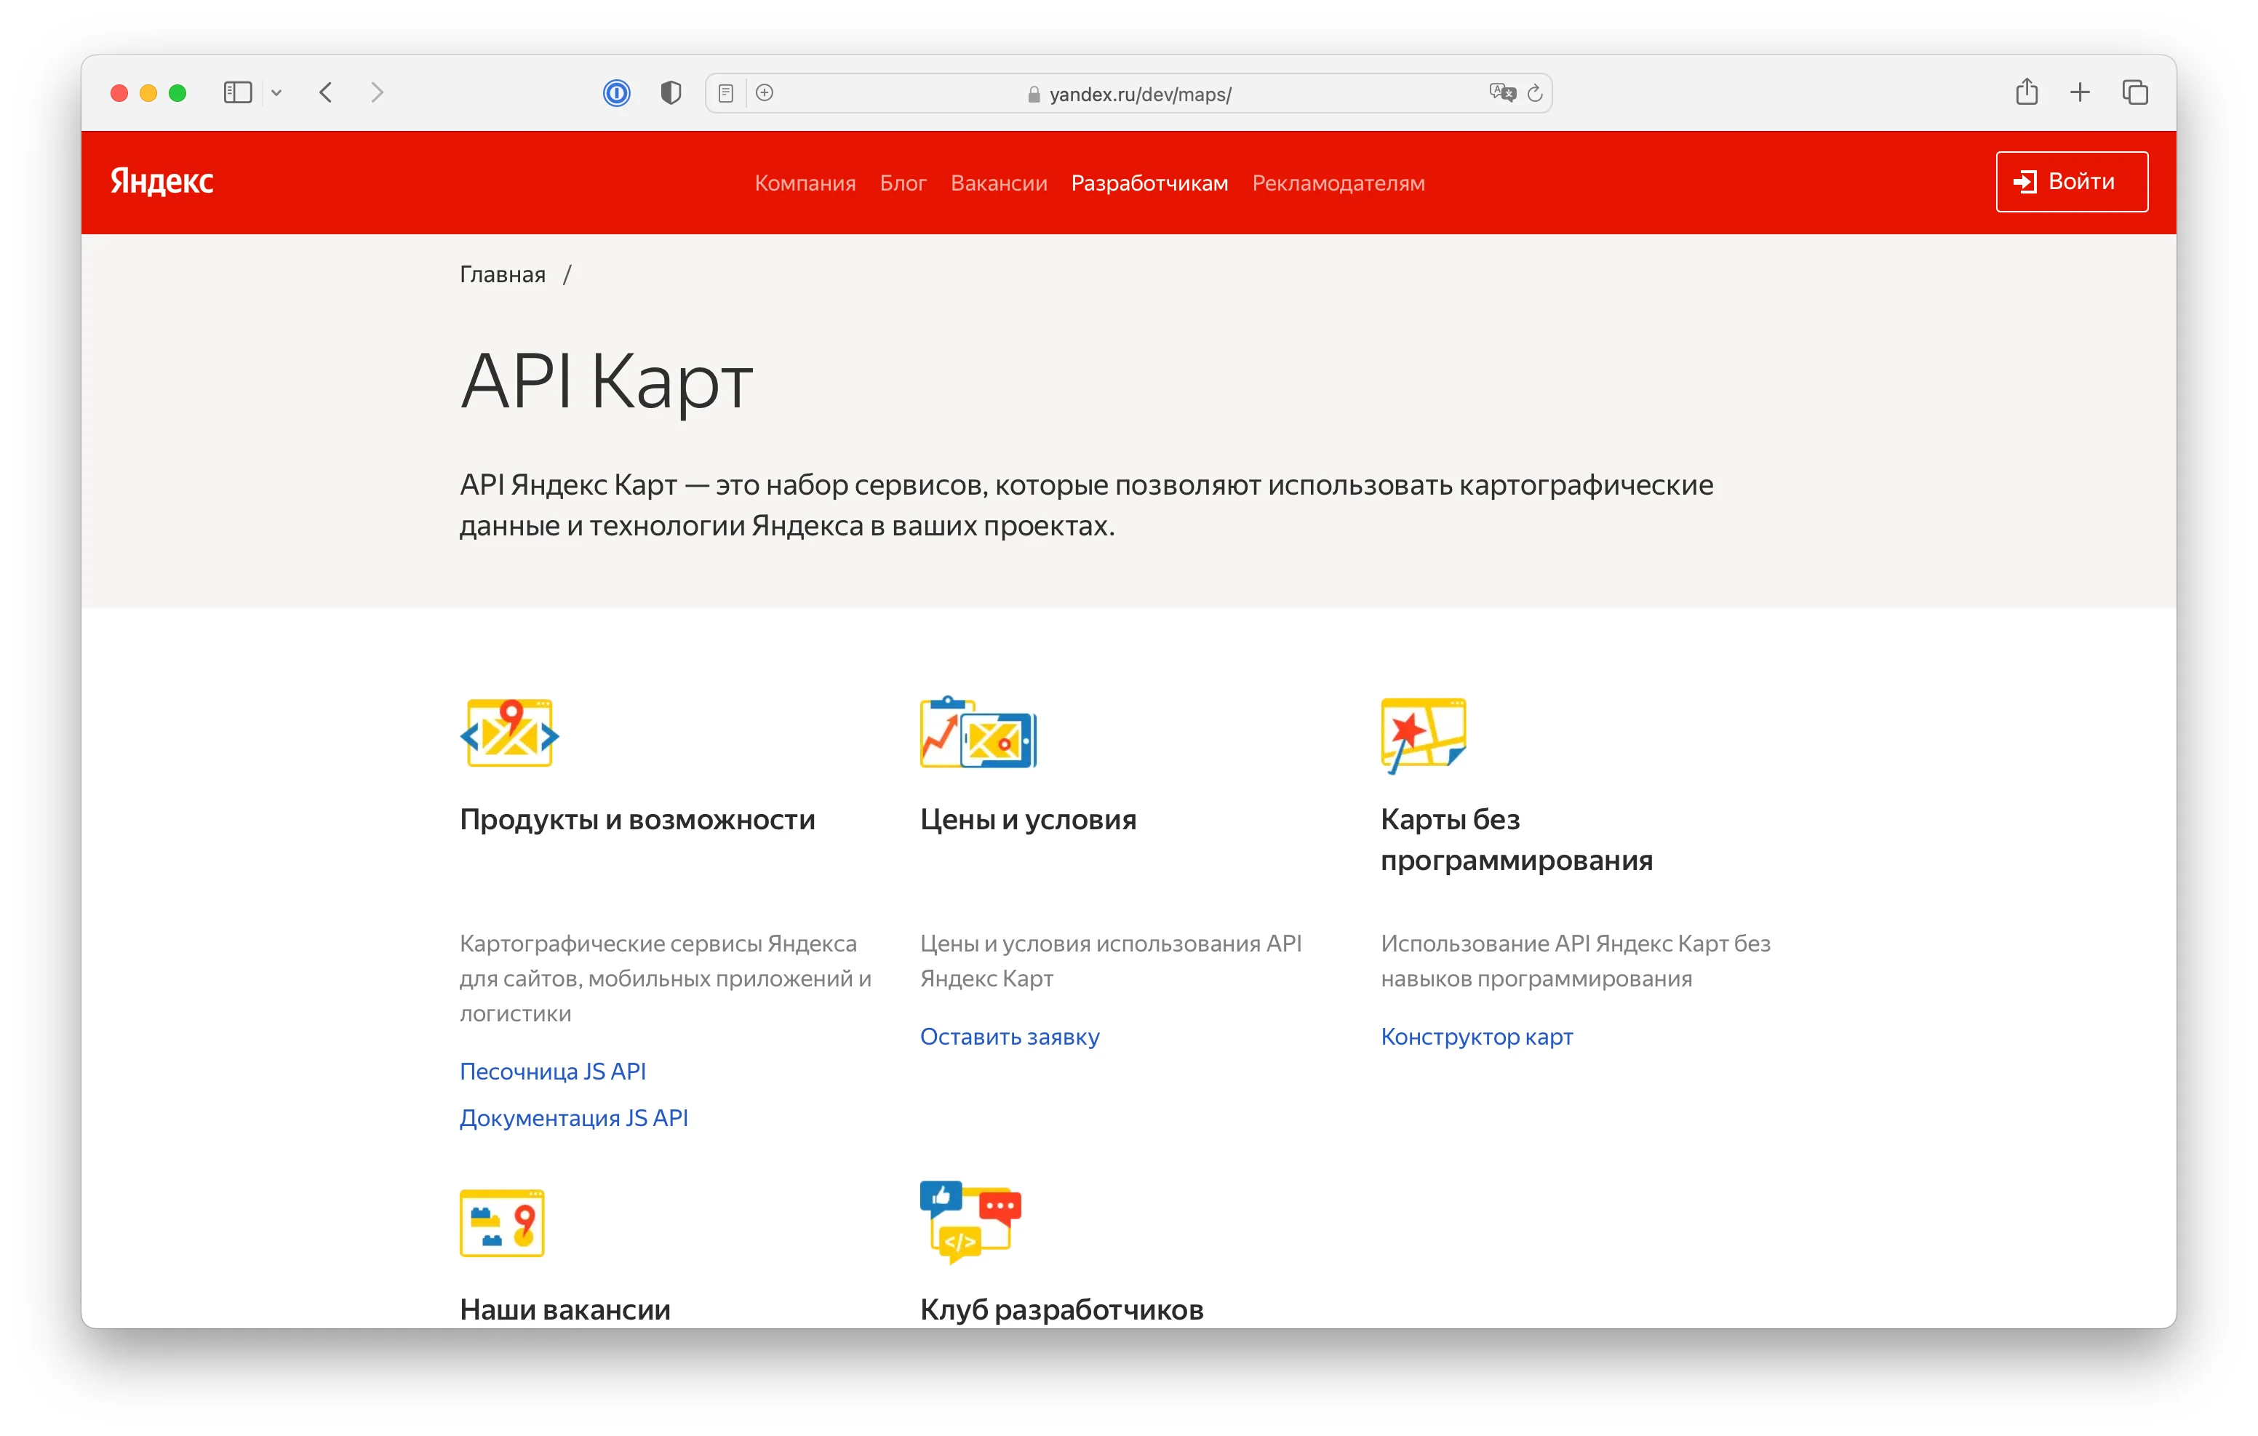Open the Продукты и возможности heading
2258x1436 pixels.
click(x=638, y=820)
